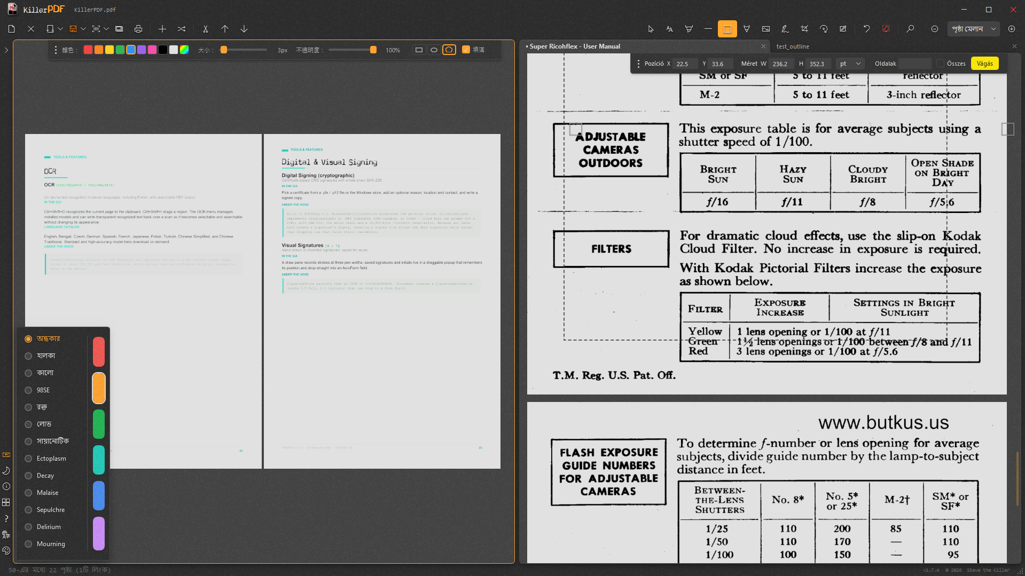The width and height of the screenshot is (1025, 576).
Task: Select the signature tool
Action: click(785, 29)
